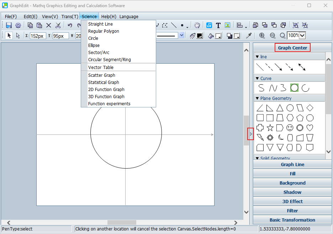The height and width of the screenshot is (234, 333).
Task: Pick the double-headed arrow line shape
Action: pyautogui.click(x=302, y=67)
